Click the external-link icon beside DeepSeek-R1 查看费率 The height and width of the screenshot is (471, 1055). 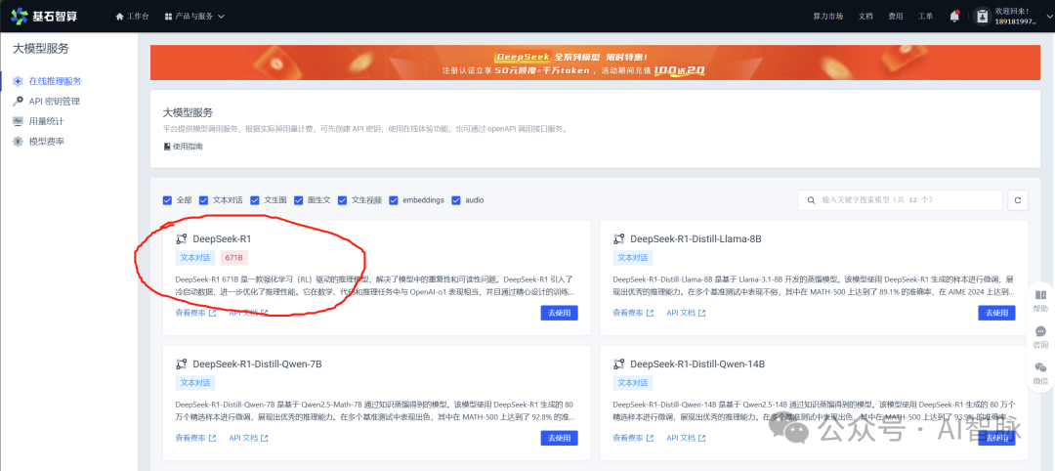tap(213, 313)
